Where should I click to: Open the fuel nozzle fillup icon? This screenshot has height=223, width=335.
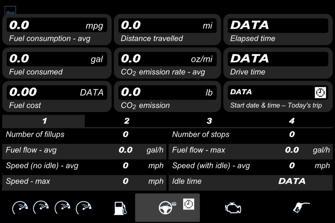click(301, 208)
